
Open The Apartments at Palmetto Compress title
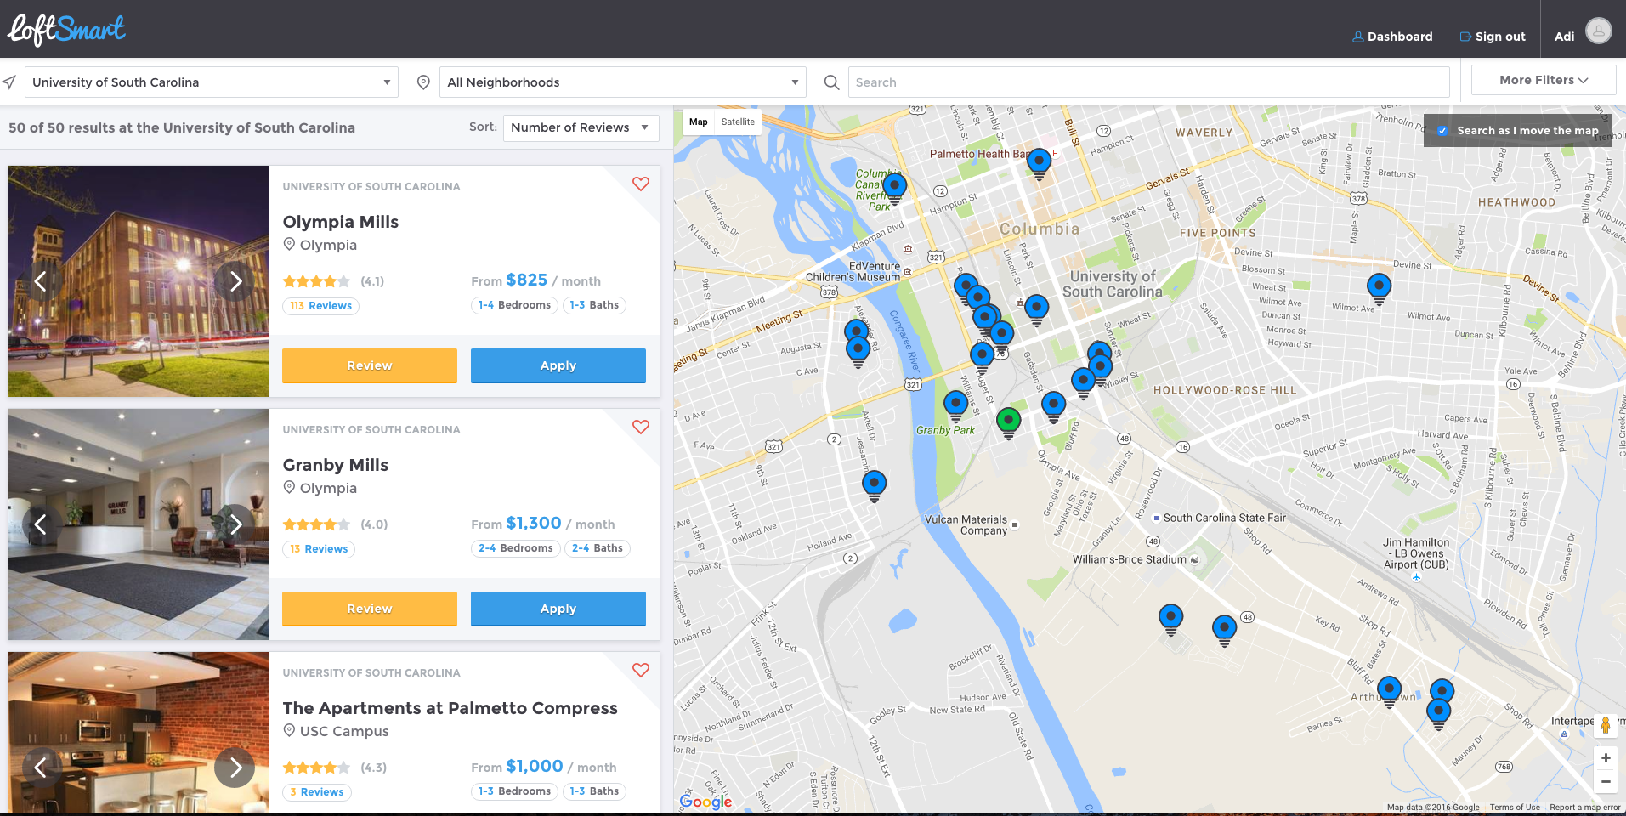pos(450,708)
